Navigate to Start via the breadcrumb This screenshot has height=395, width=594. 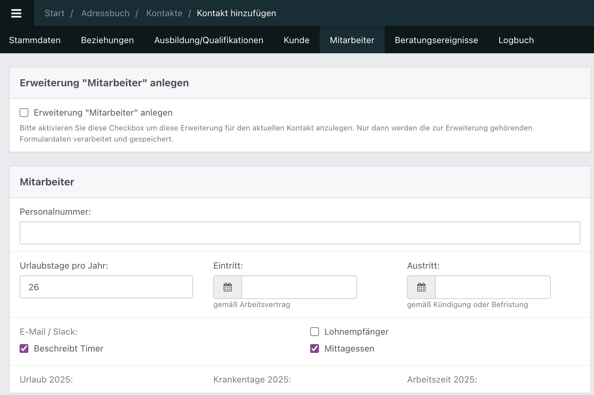[54, 13]
